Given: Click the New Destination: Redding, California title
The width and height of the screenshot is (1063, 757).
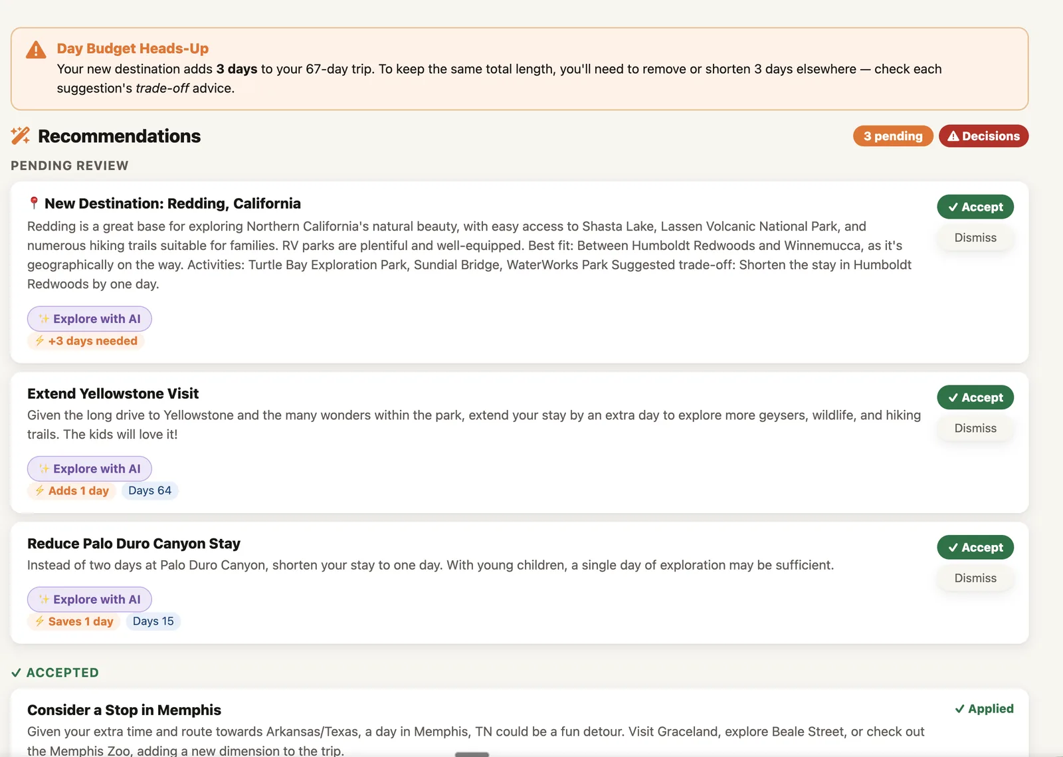Looking at the screenshot, I should 172,203.
